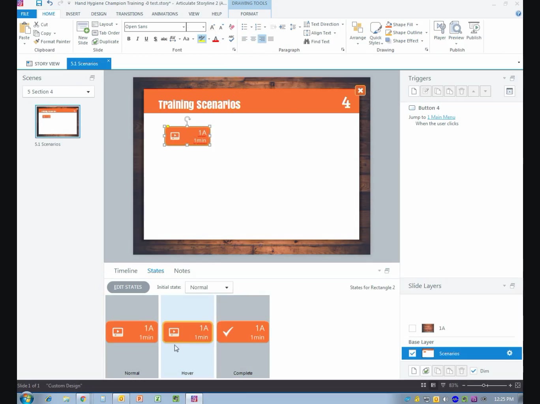Open the ANIMATIONS ribbon tab
This screenshot has height=404, width=540.
point(165,14)
